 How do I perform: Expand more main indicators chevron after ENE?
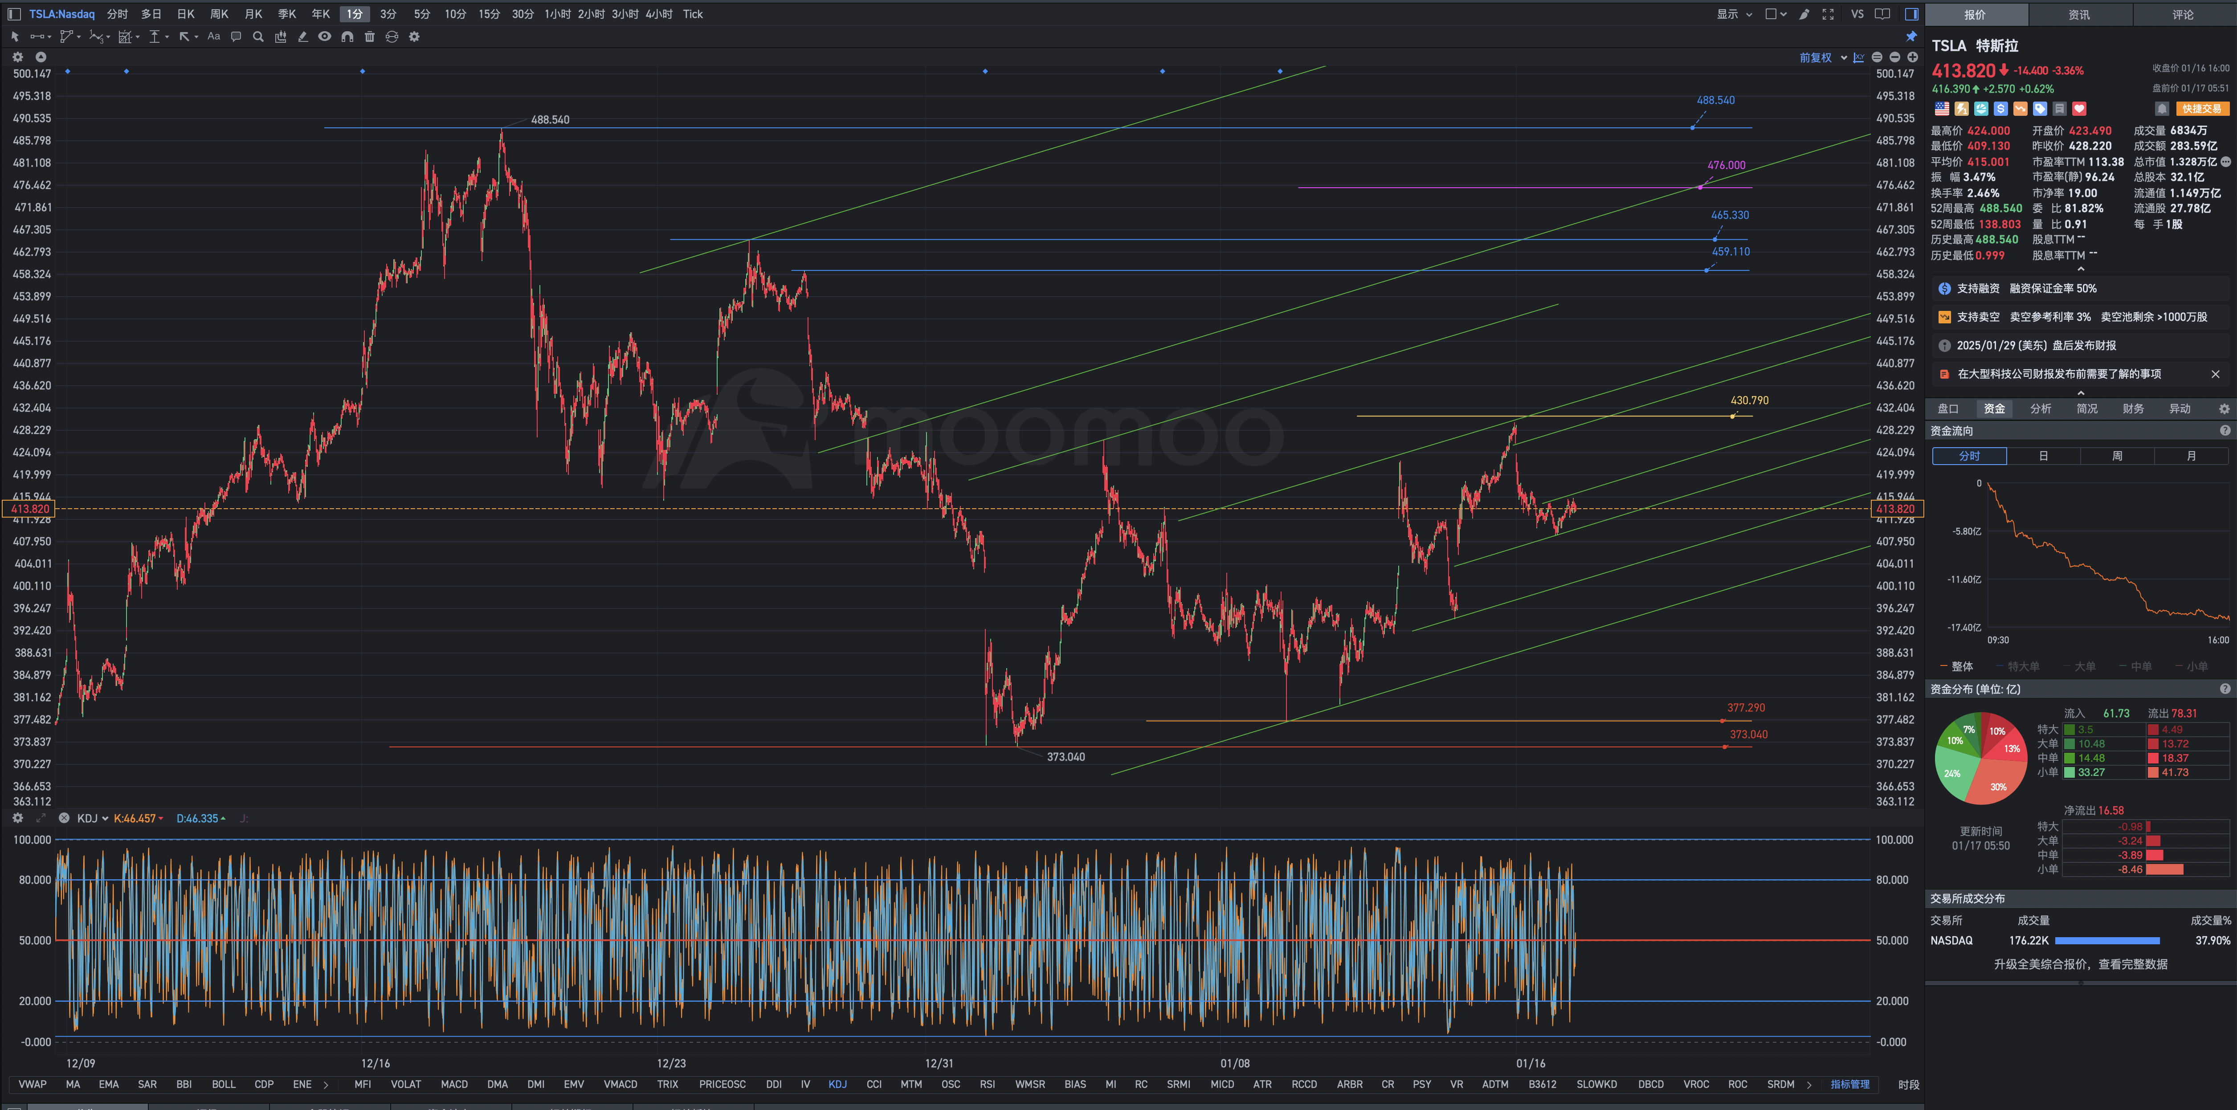click(326, 1084)
